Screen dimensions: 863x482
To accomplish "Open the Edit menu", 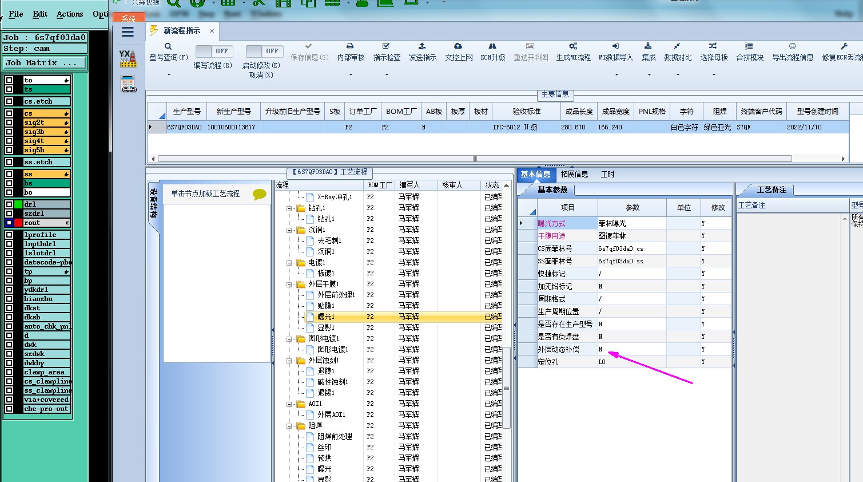I will [x=40, y=14].
